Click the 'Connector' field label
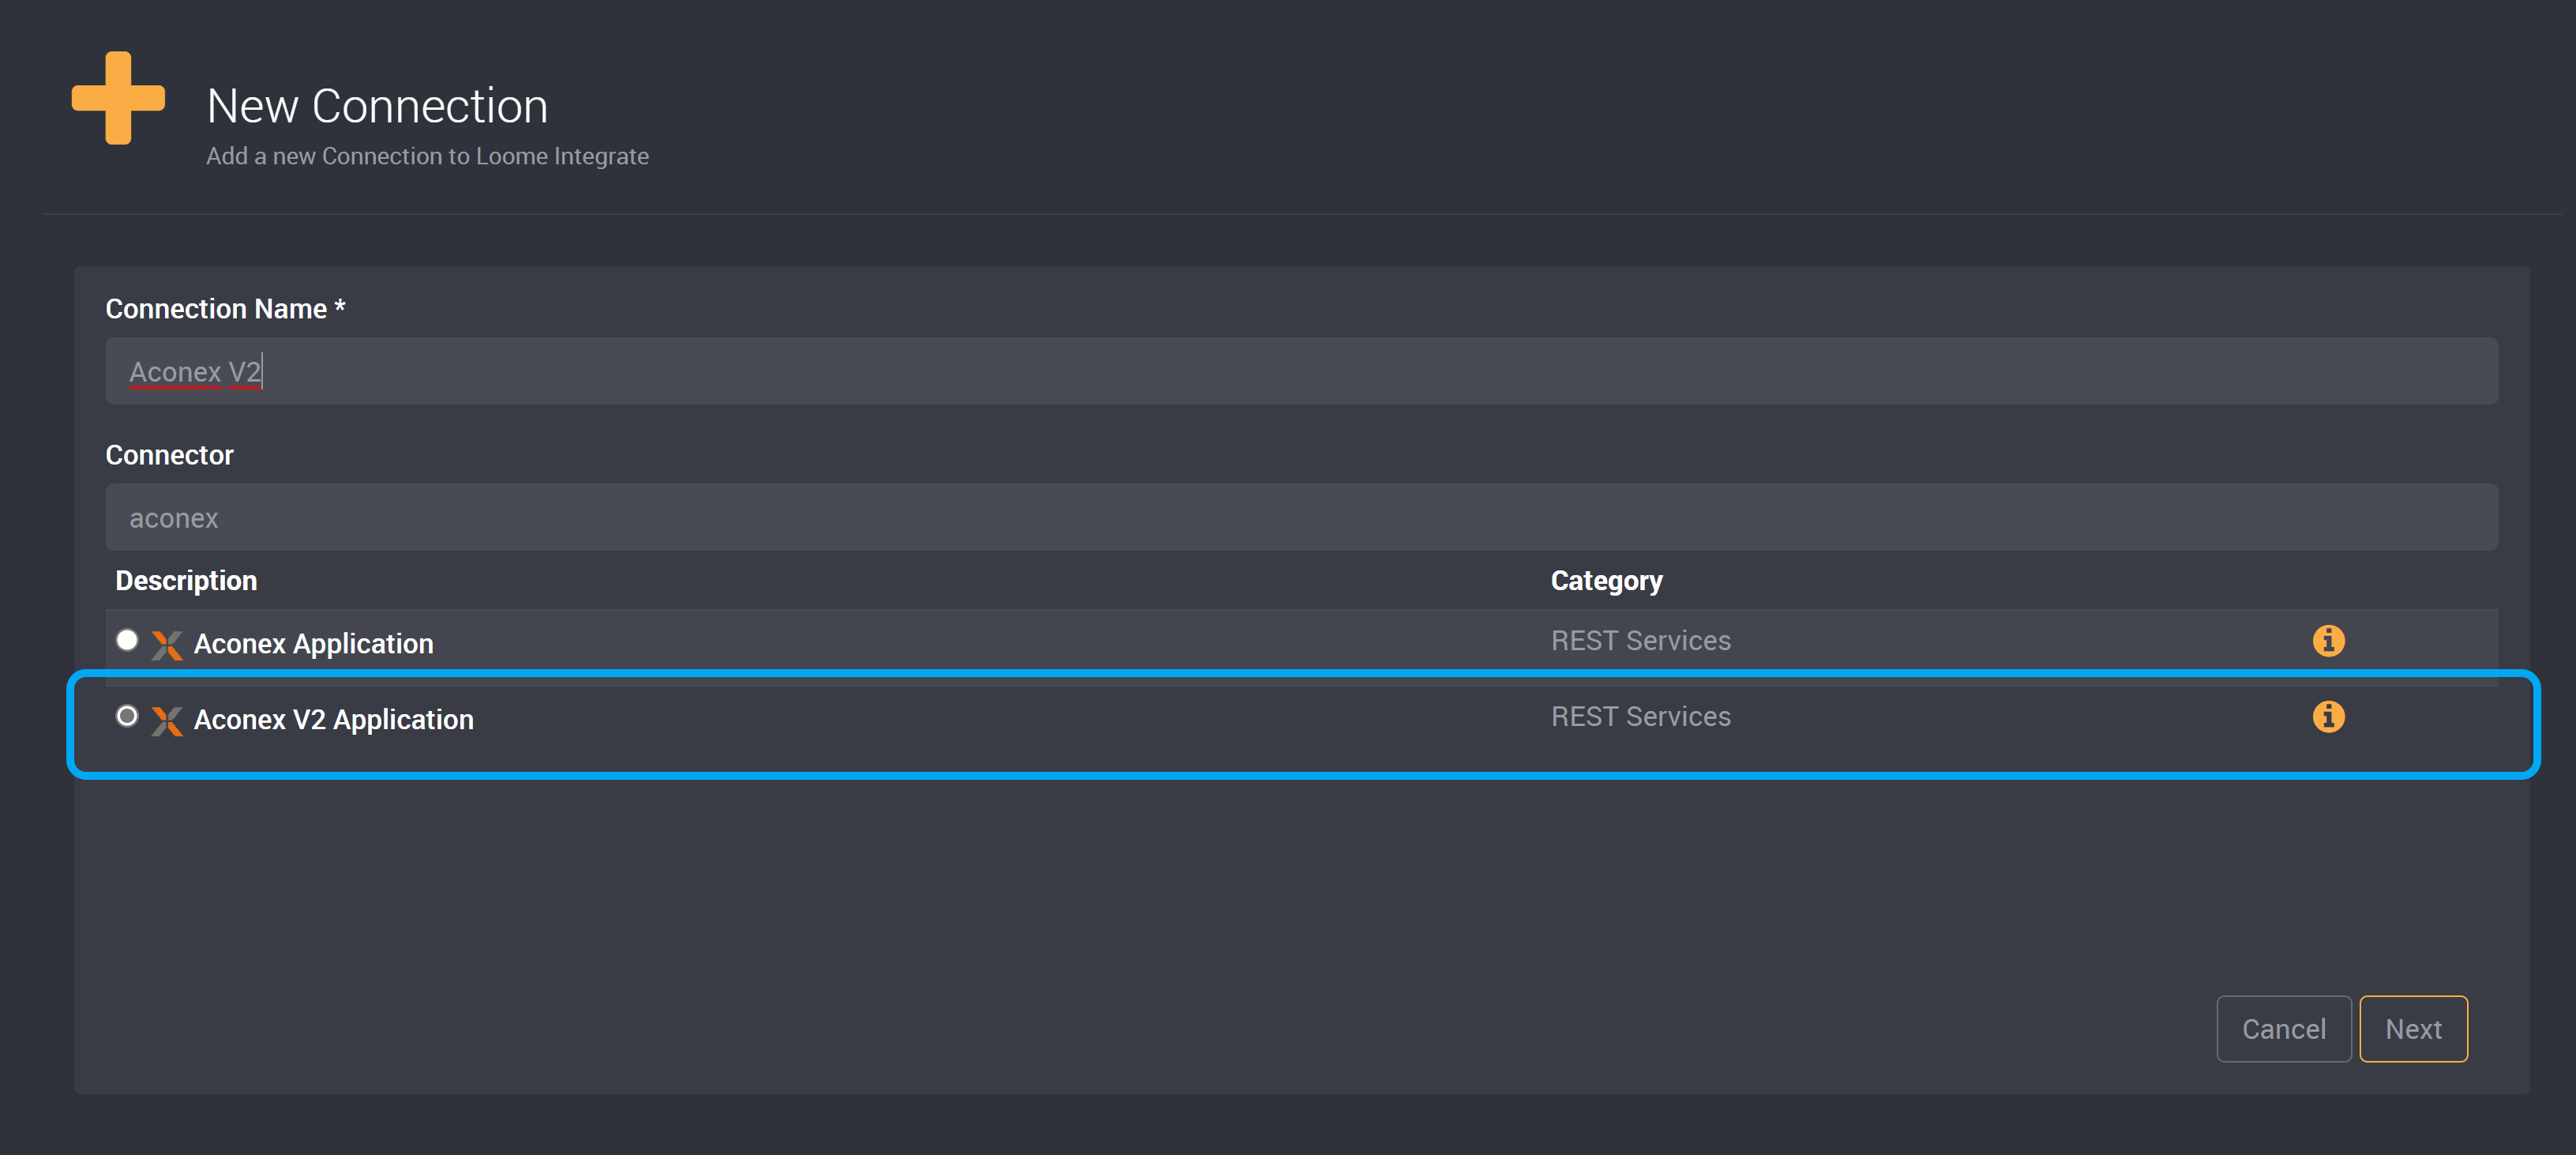 (x=169, y=455)
